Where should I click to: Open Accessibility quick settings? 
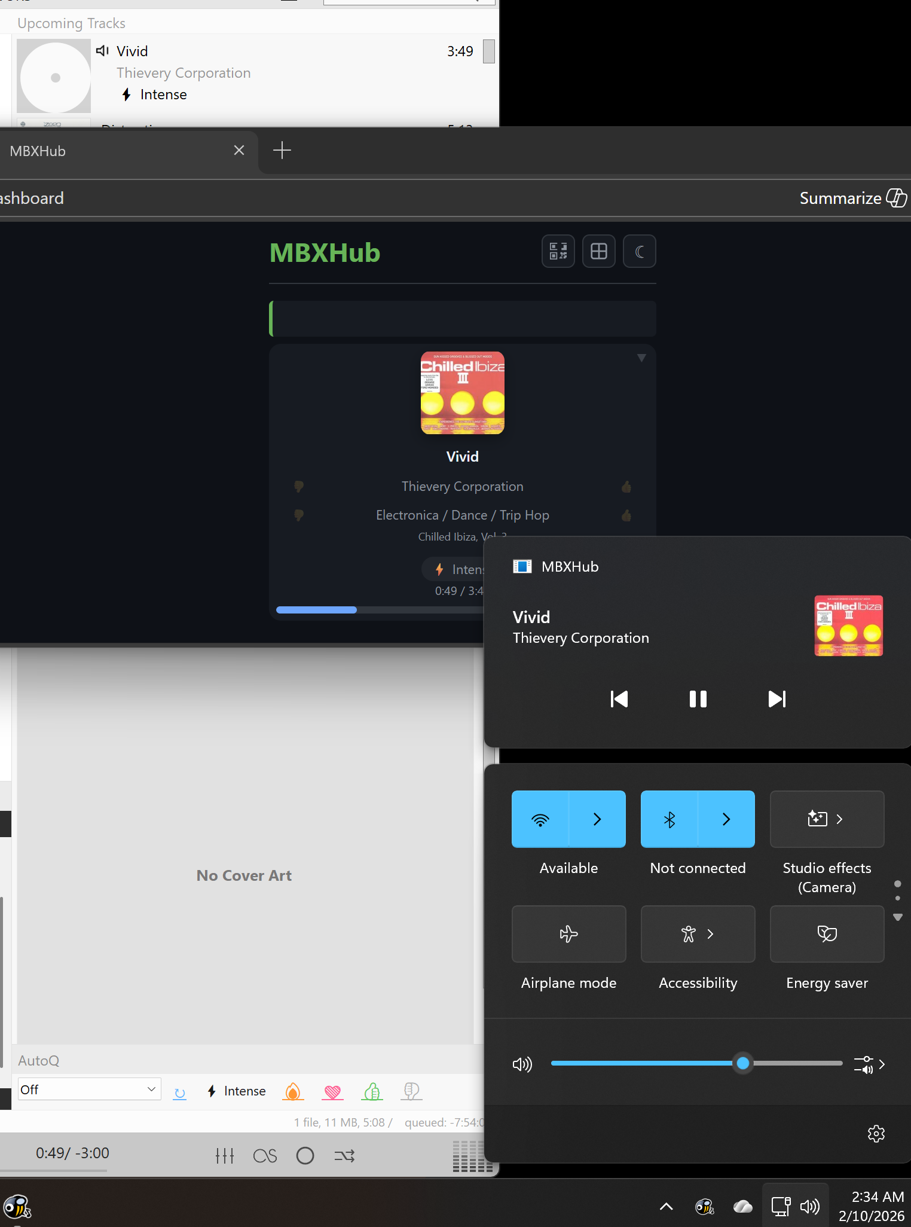(x=698, y=934)
